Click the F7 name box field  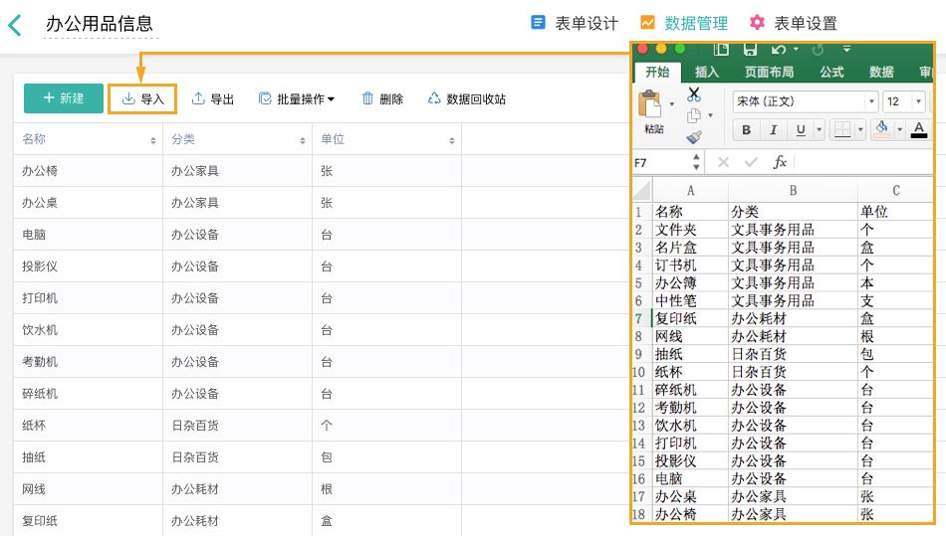click(x=659, y=162)
